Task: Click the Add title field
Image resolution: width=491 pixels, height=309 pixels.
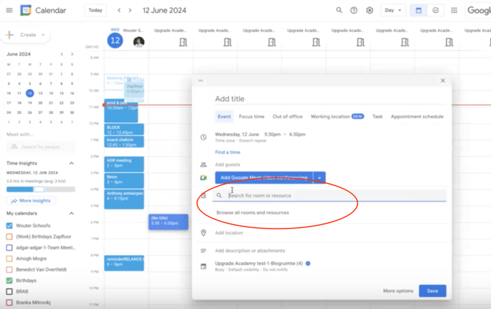Action: pyautogui.click(x=330, y=99)
